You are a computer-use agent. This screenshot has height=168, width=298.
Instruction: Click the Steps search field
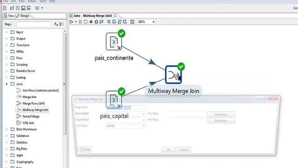[x=34, y=24]
